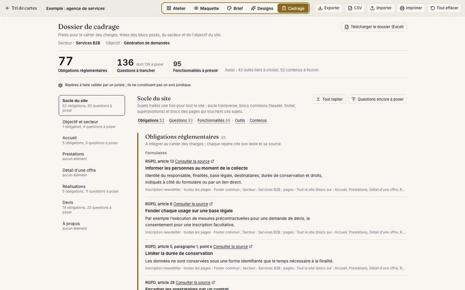Click heading 'Informer les personnes au moment de la collecte'
Screen dimensions: 465x290
tap(196, 168)
